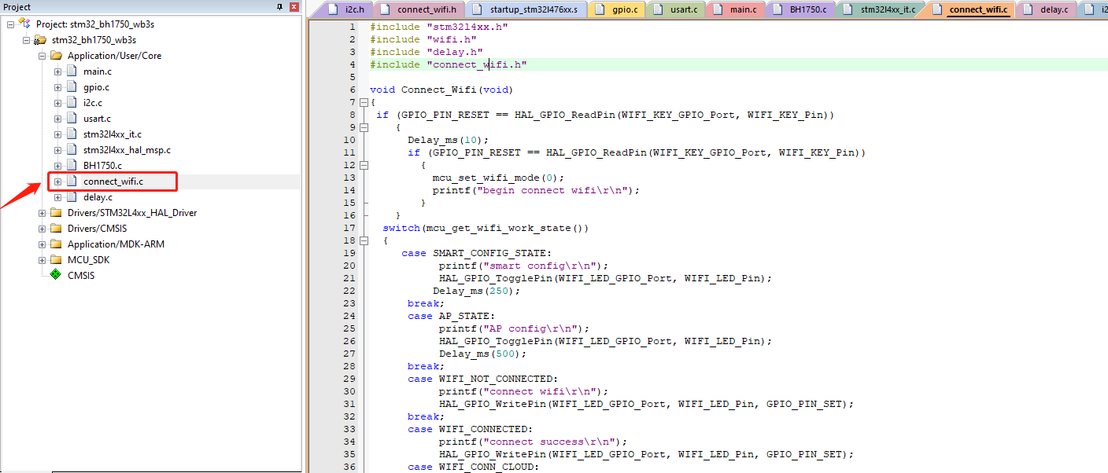Collapse the switch block fold at line 18
This screenshot has width=1108, height=473.
click(363, 240)
